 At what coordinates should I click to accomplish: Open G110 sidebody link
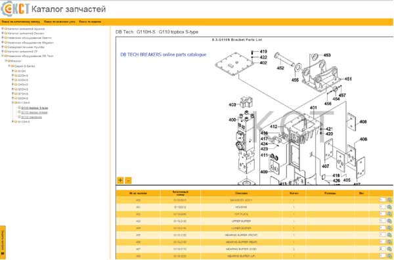click(32, 117)
